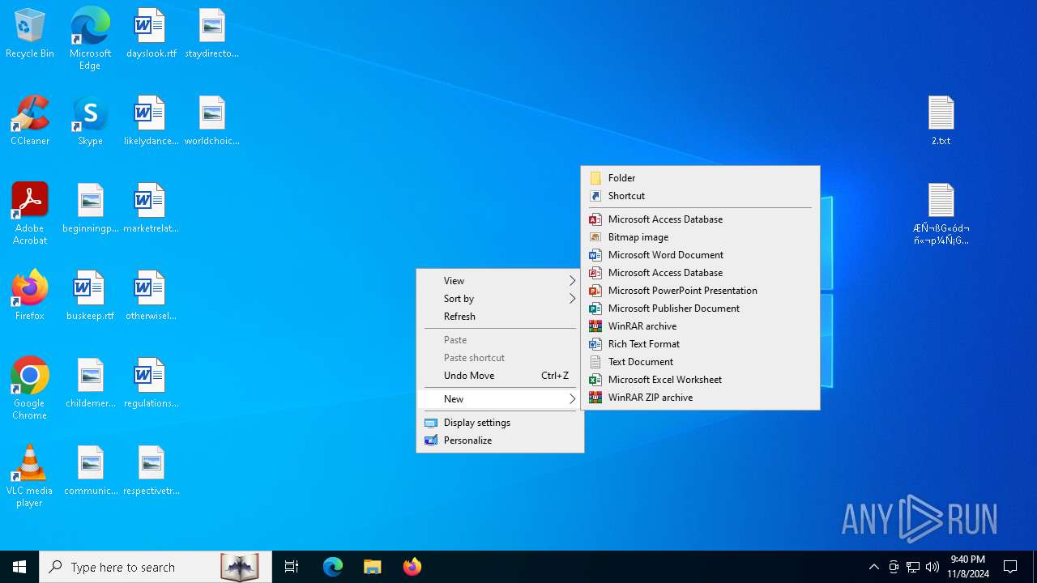Create a new Microsoft Word Document
The height and width of the screenshot is (583, 1037).
[700, 255]
